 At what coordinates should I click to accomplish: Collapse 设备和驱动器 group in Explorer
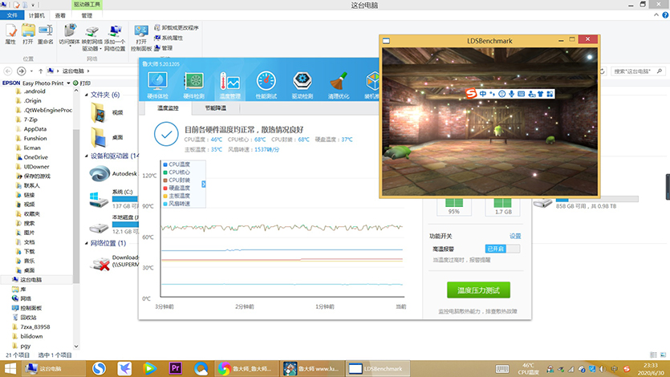[87, 156]
